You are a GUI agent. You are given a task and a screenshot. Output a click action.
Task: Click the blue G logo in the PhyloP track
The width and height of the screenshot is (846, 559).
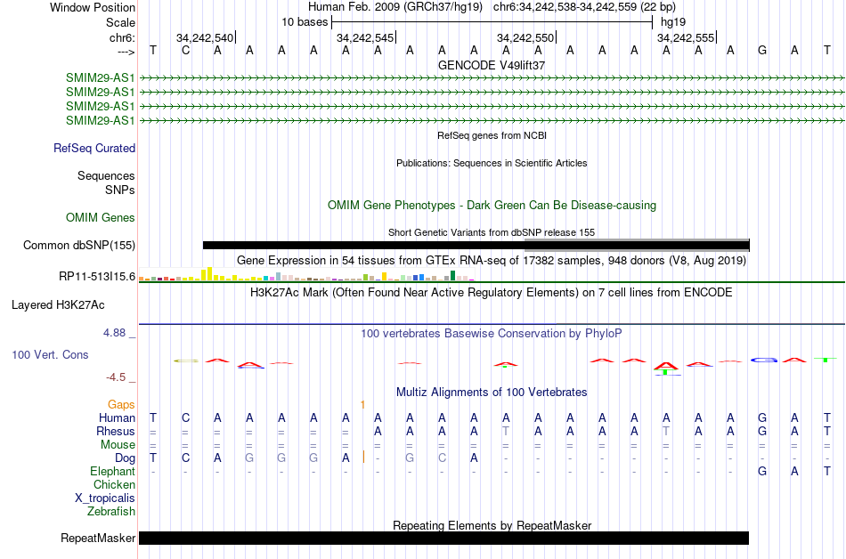coord(763,360)
